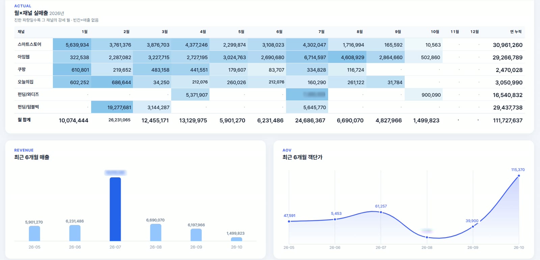Select the 4,608,929 cell under 8월
540x260 pixels.
[347, 57]
